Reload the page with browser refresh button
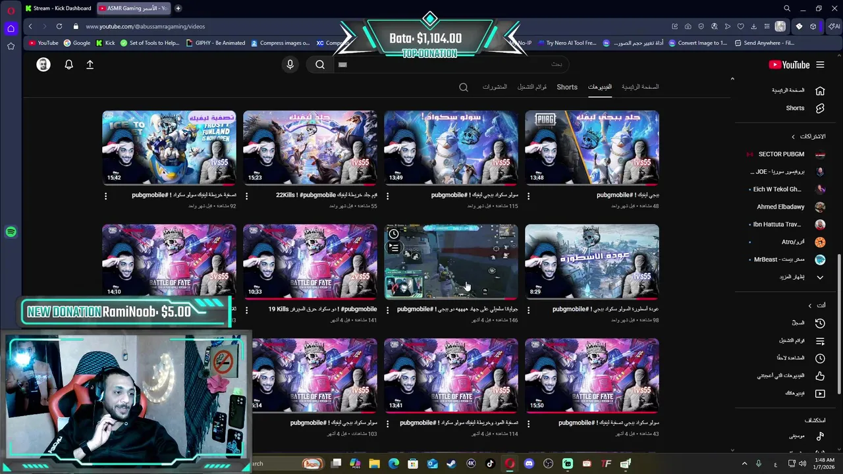Screen dimensions: 843x474 [59, 26]
